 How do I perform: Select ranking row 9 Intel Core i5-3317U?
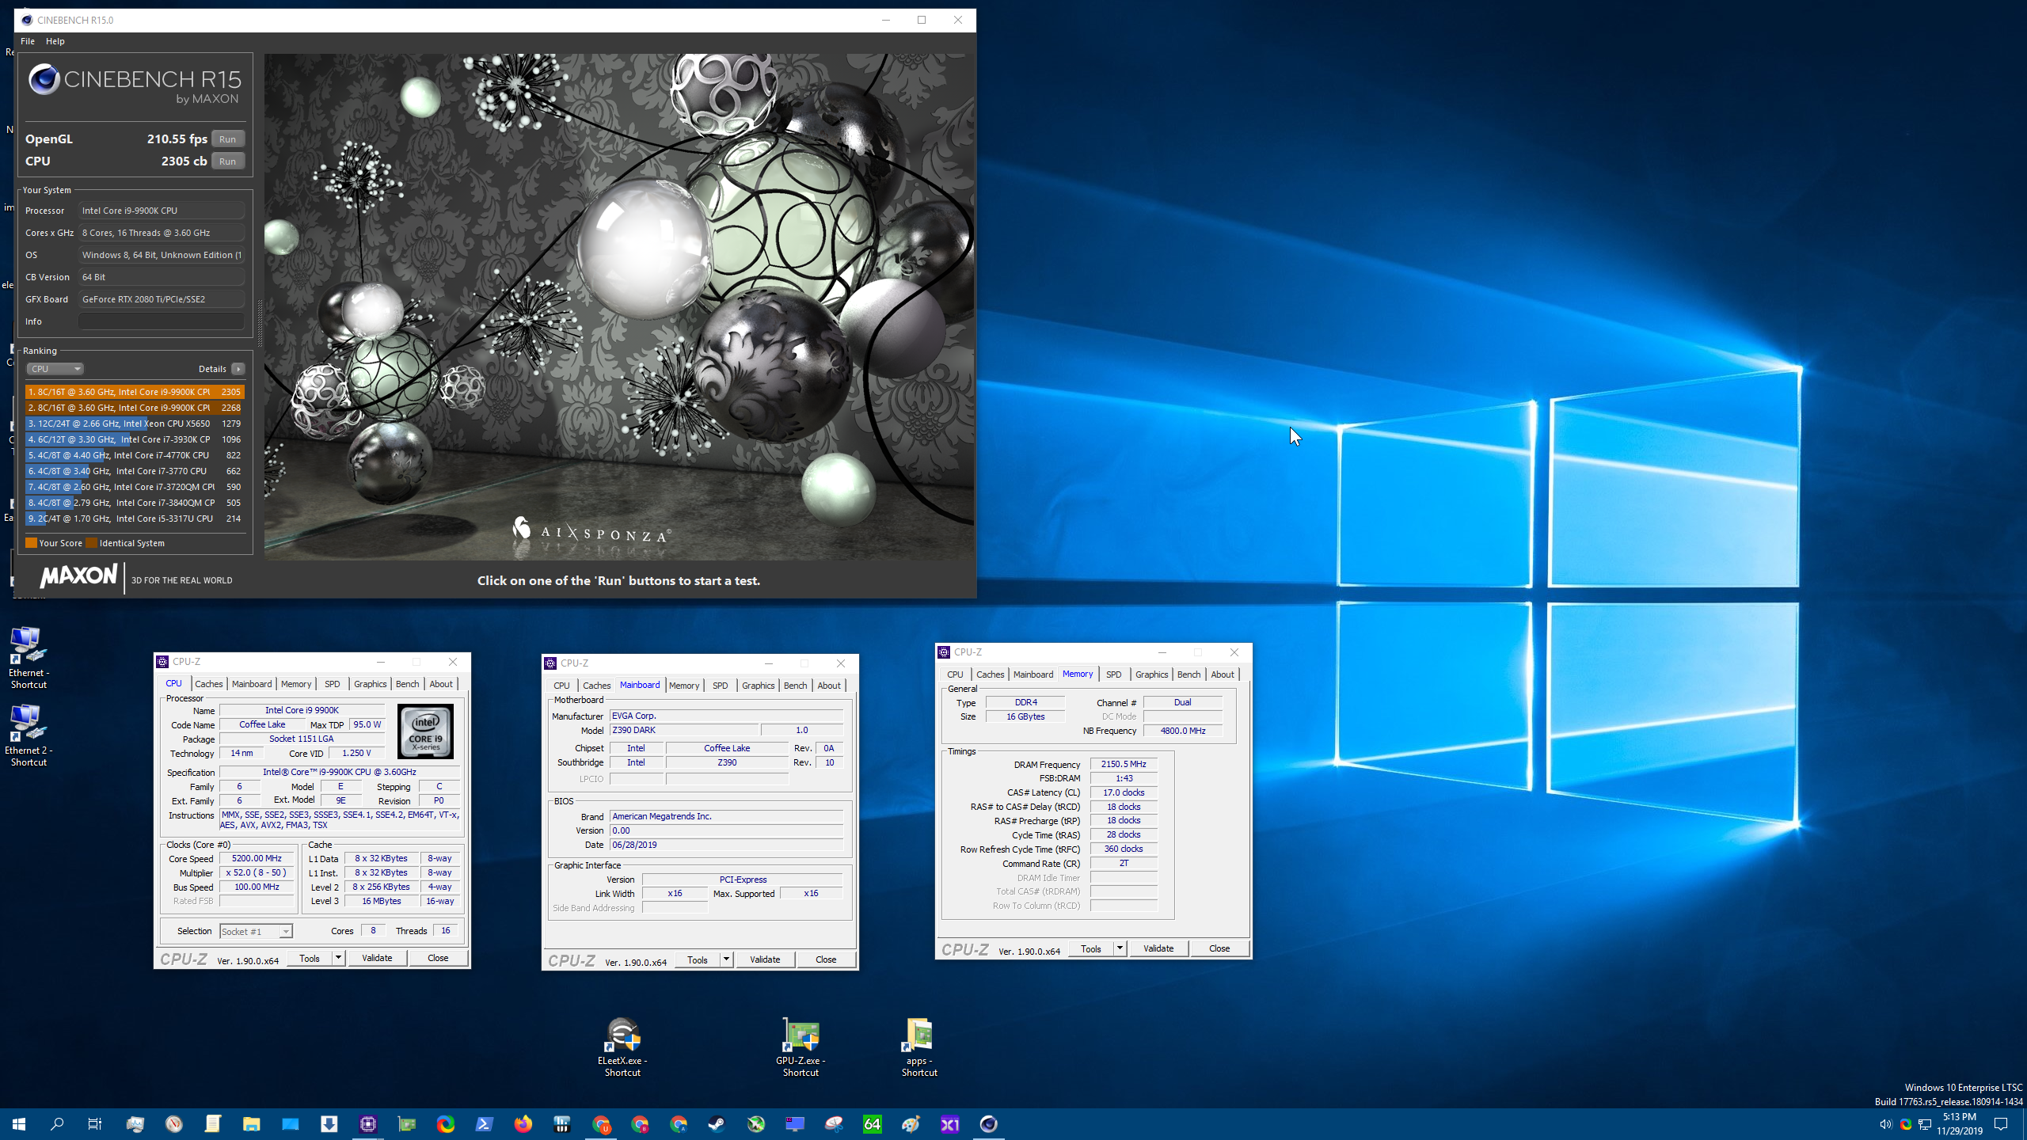pos(135,519)
